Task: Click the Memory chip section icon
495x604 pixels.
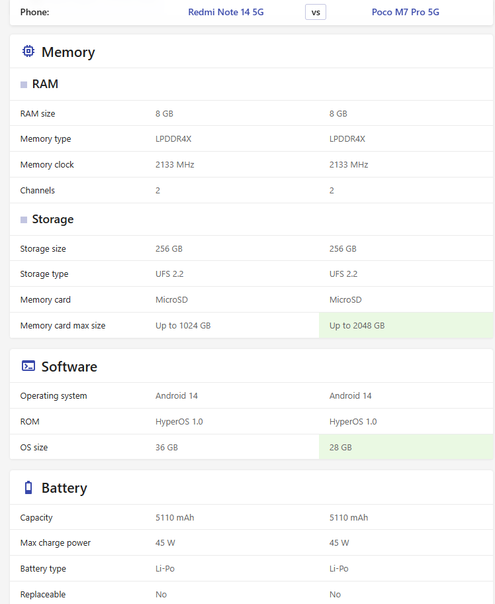Action: (28, 51)
